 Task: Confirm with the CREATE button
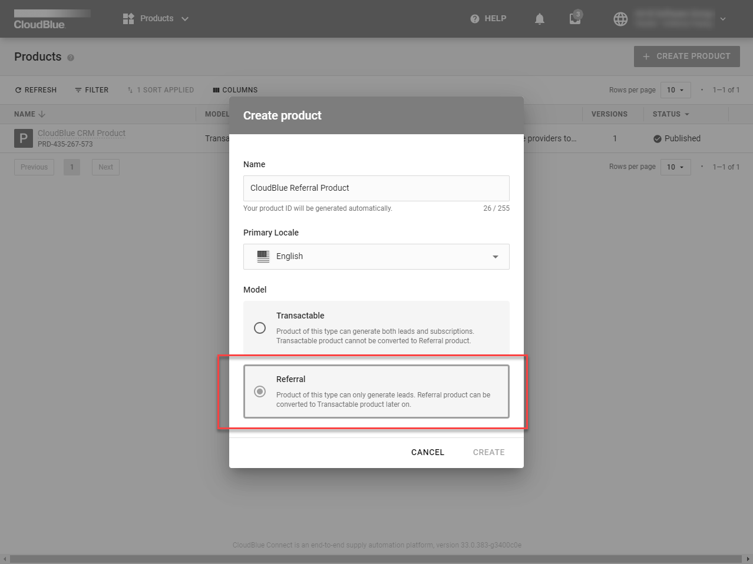(x=488, y=452)
